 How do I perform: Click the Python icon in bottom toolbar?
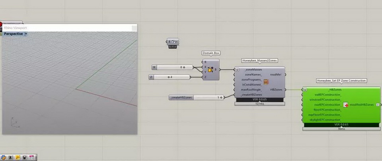4,157
